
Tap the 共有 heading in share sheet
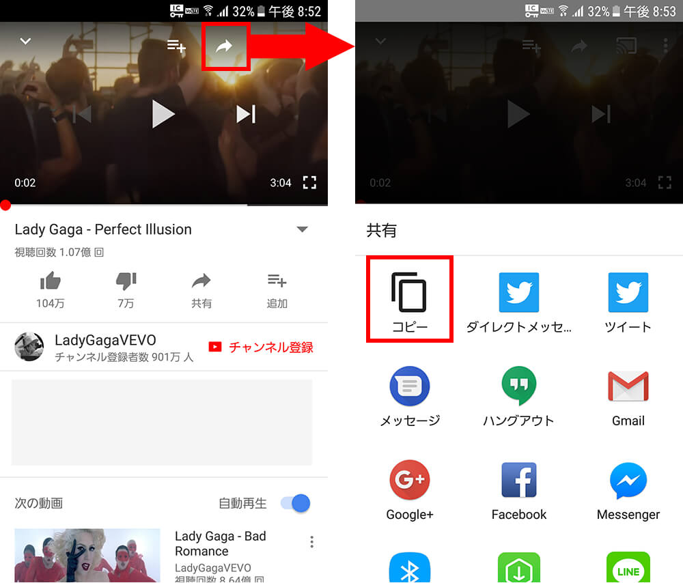(x=382, y=230)
